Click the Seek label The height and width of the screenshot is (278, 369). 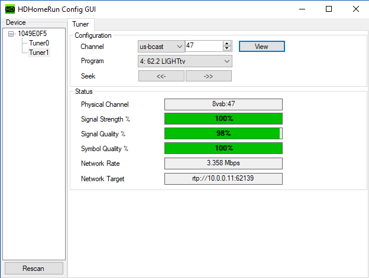tap(88, 76)
